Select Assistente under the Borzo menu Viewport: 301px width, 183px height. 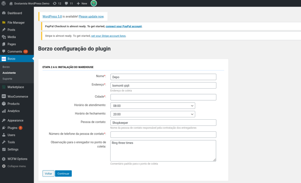[9, 73]
